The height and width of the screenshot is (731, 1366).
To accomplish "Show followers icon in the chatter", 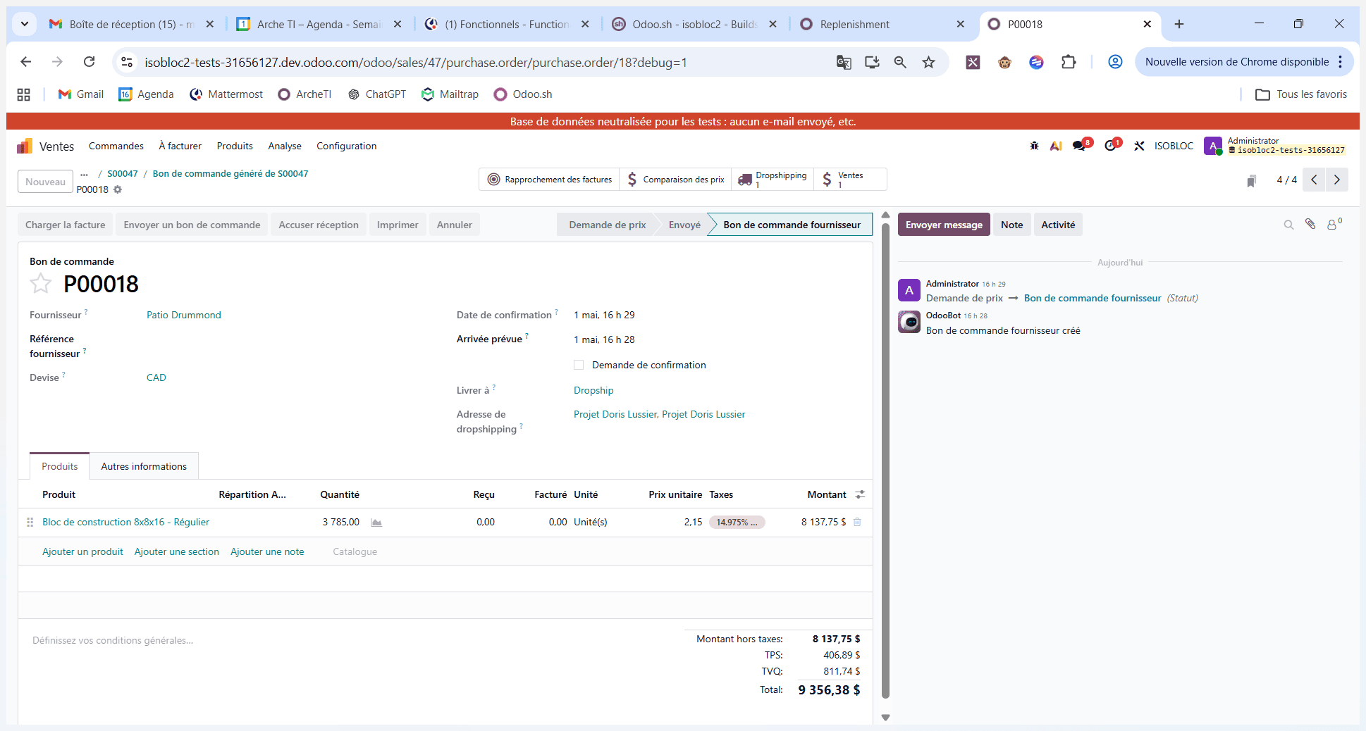I will (1334, 224).
